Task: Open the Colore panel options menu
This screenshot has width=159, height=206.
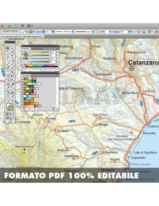Action: click(x=57, y=49)
